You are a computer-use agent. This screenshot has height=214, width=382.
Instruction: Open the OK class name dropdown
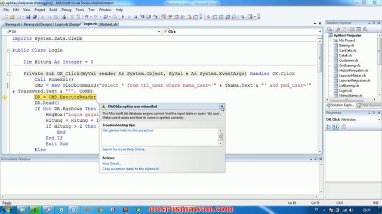point(159,32)
